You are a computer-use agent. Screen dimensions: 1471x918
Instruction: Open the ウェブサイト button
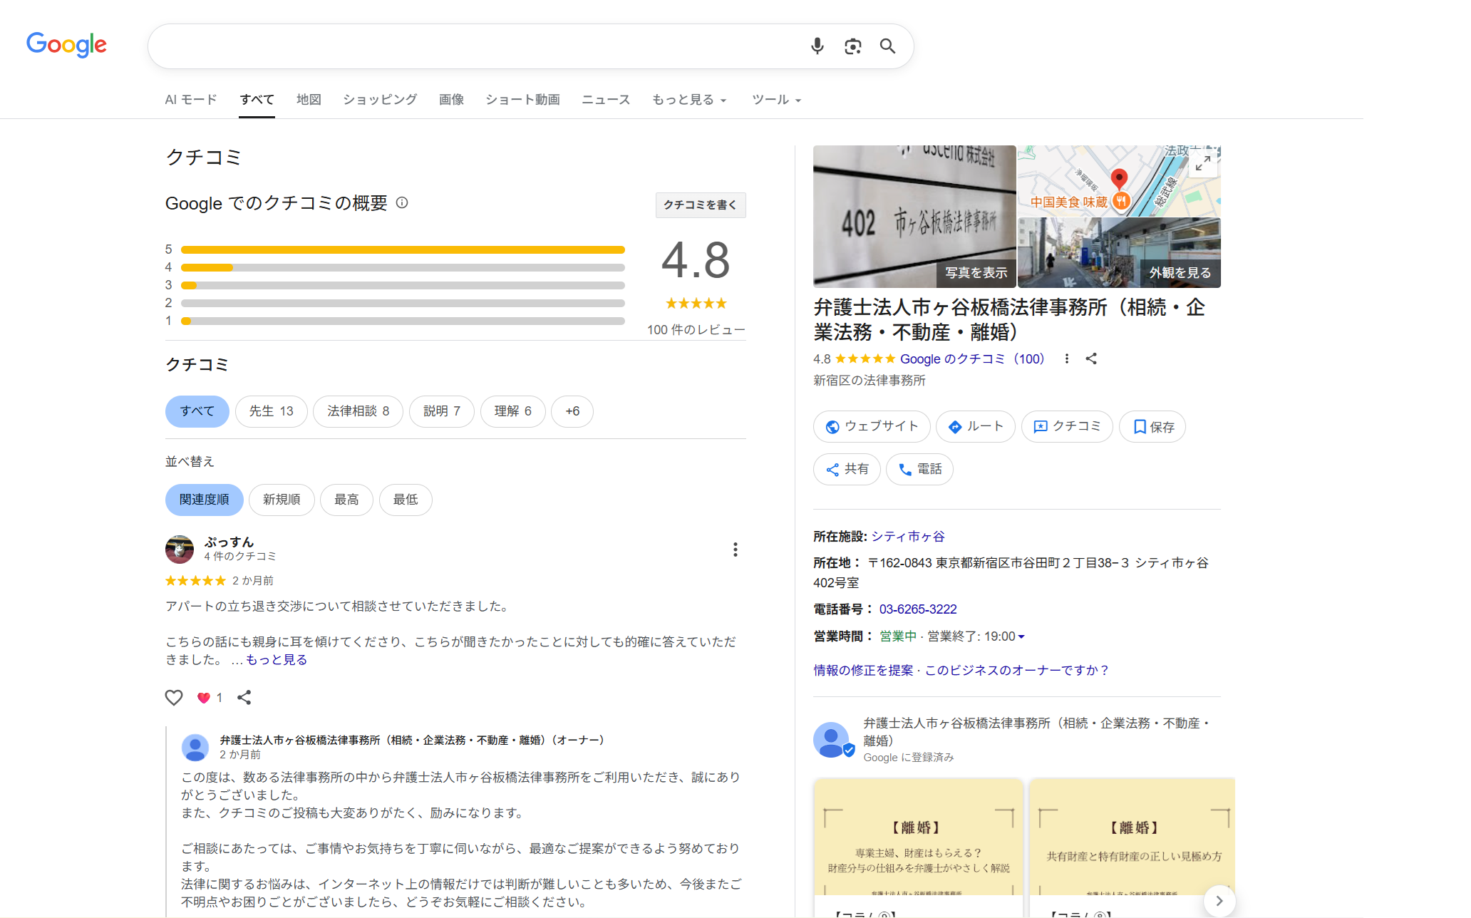point(872,426)
